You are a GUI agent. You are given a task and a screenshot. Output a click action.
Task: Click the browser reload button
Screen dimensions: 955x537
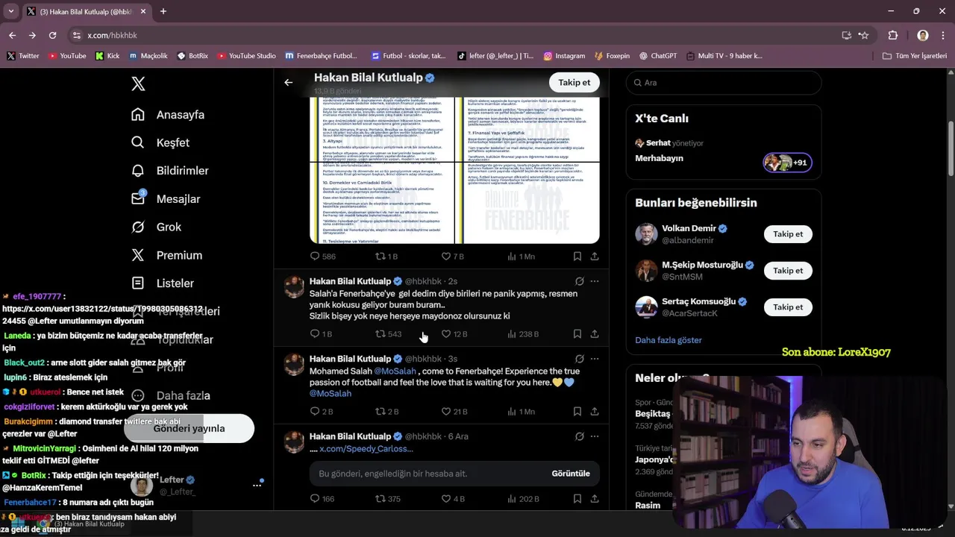52,35
